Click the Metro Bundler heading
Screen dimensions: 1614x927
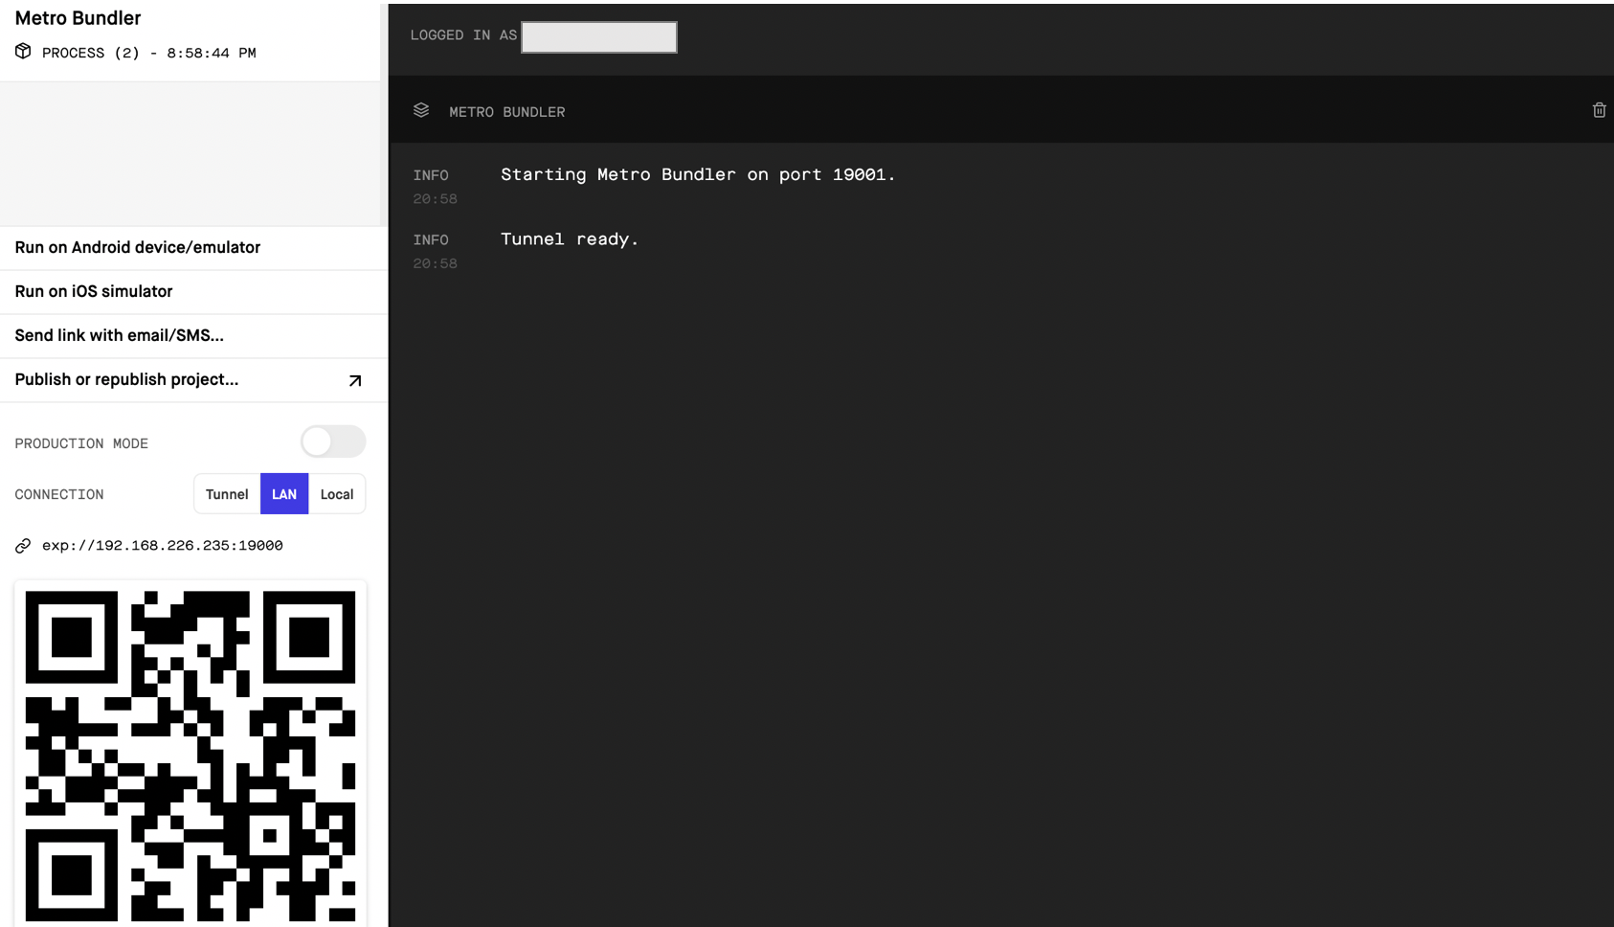coord(77,17)
